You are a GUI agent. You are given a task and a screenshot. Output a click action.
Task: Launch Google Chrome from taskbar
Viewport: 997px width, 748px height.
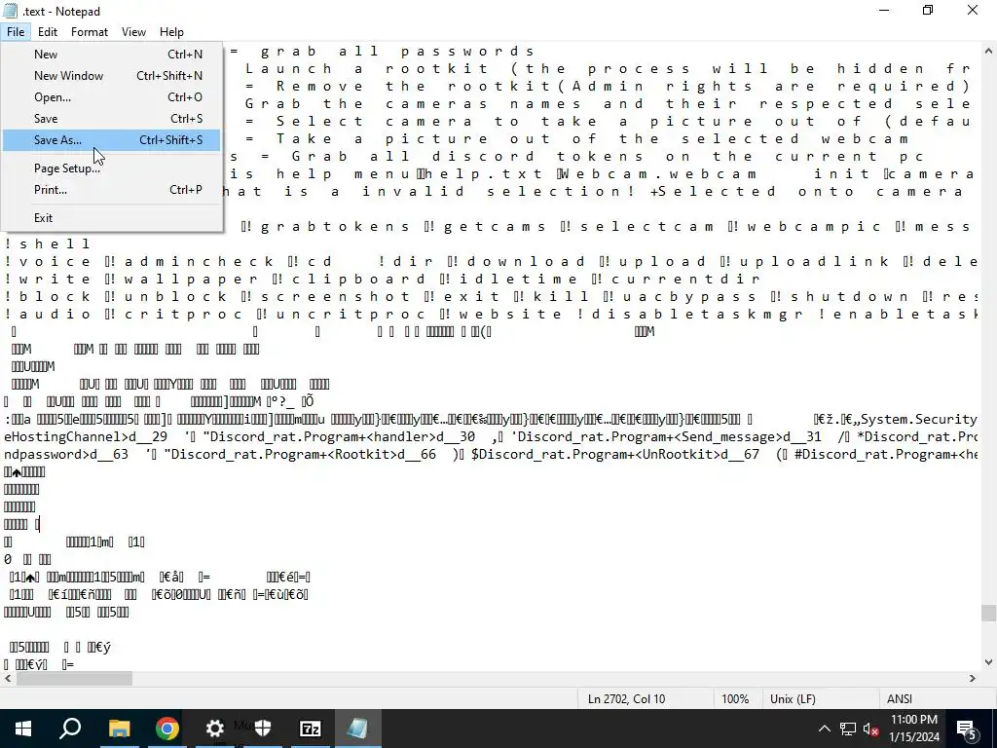167,729
